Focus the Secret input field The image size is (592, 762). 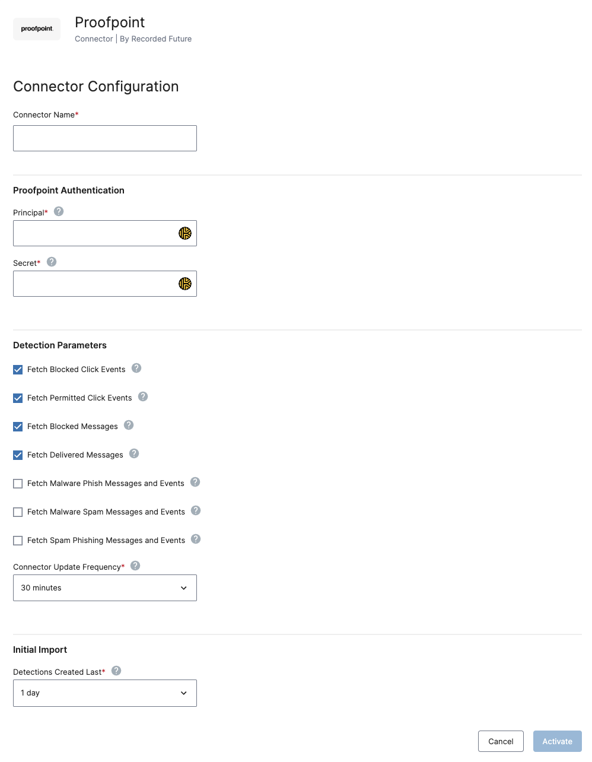95,284
